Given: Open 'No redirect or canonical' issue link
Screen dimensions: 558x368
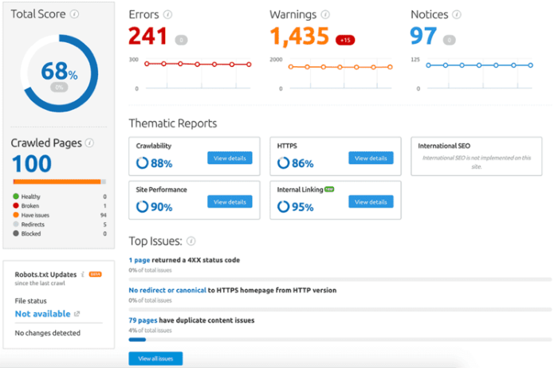Looking at the screenshot, I should point(167,290).
